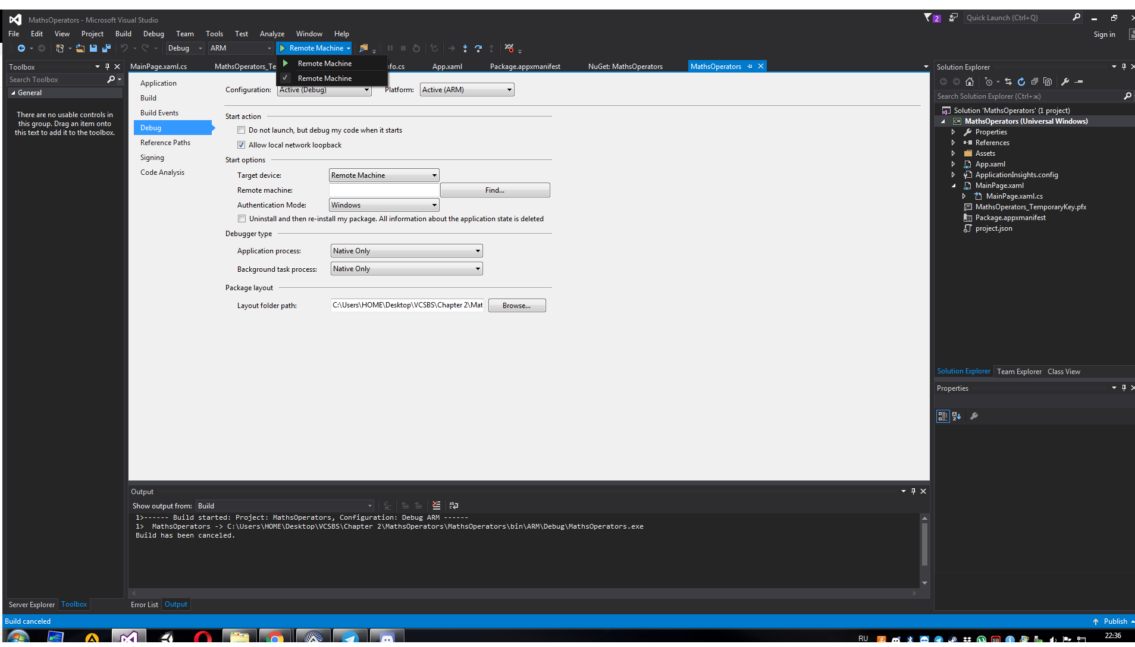
Task: Click the Undo arrow icon
Action: click(124, 48)
